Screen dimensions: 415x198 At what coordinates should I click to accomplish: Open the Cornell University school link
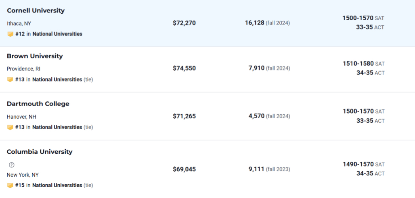pos(36,10)
